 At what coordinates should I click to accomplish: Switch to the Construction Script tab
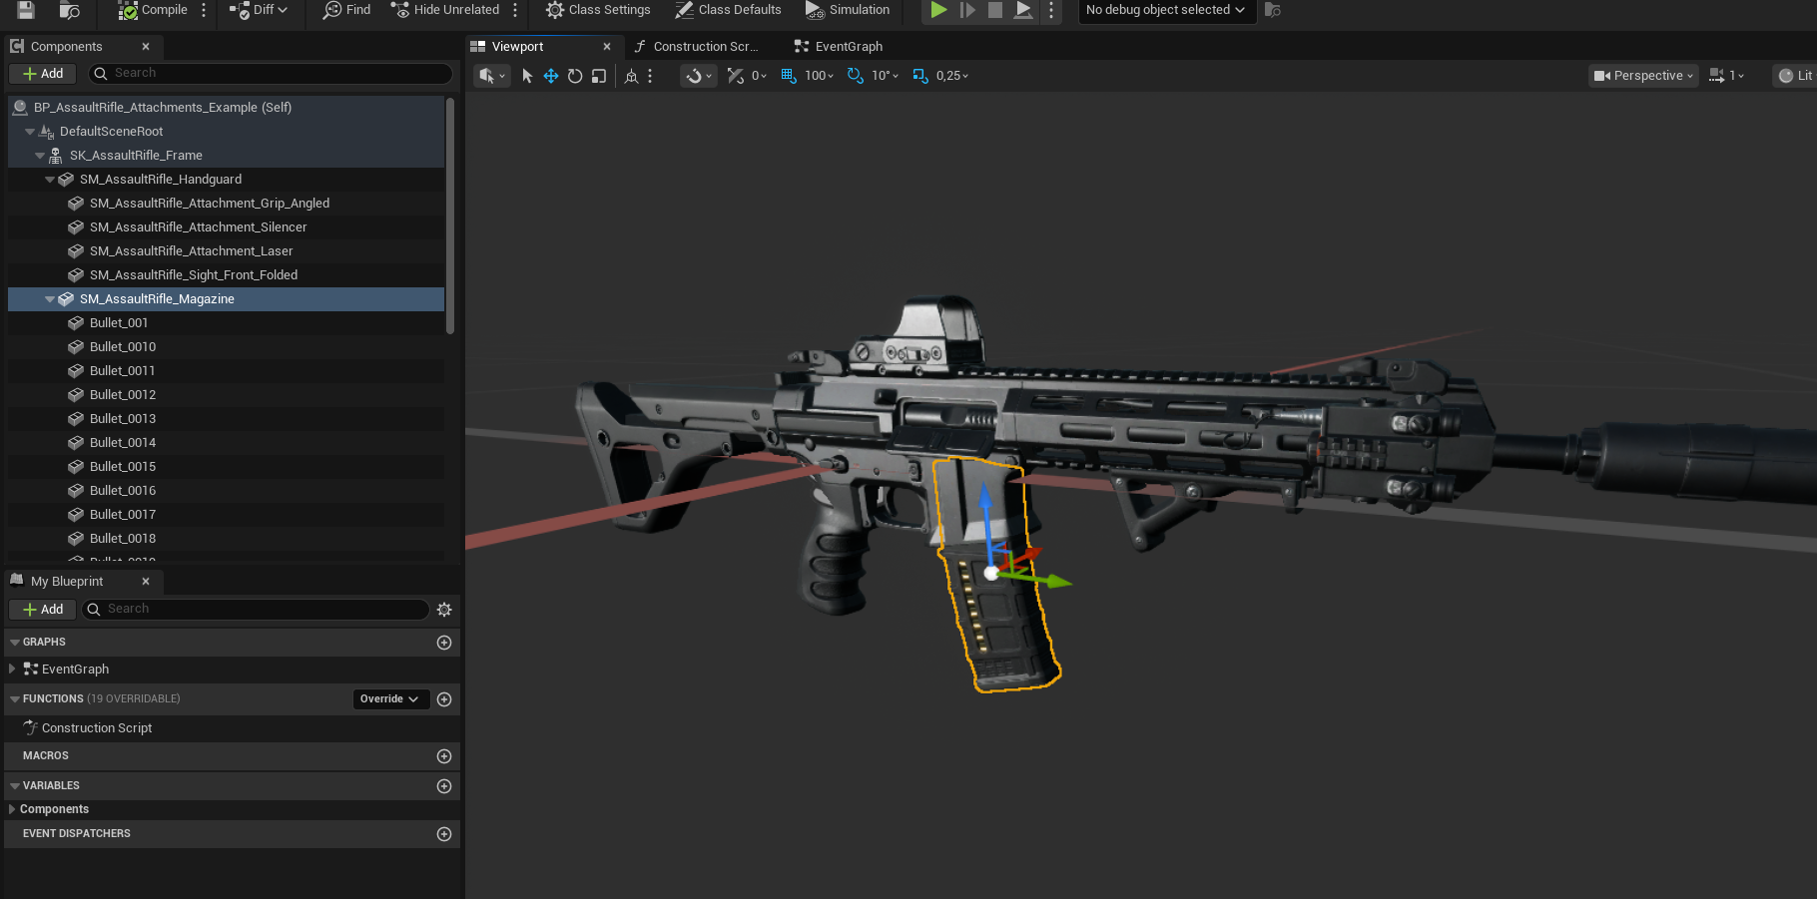click(x=705, y=47)
